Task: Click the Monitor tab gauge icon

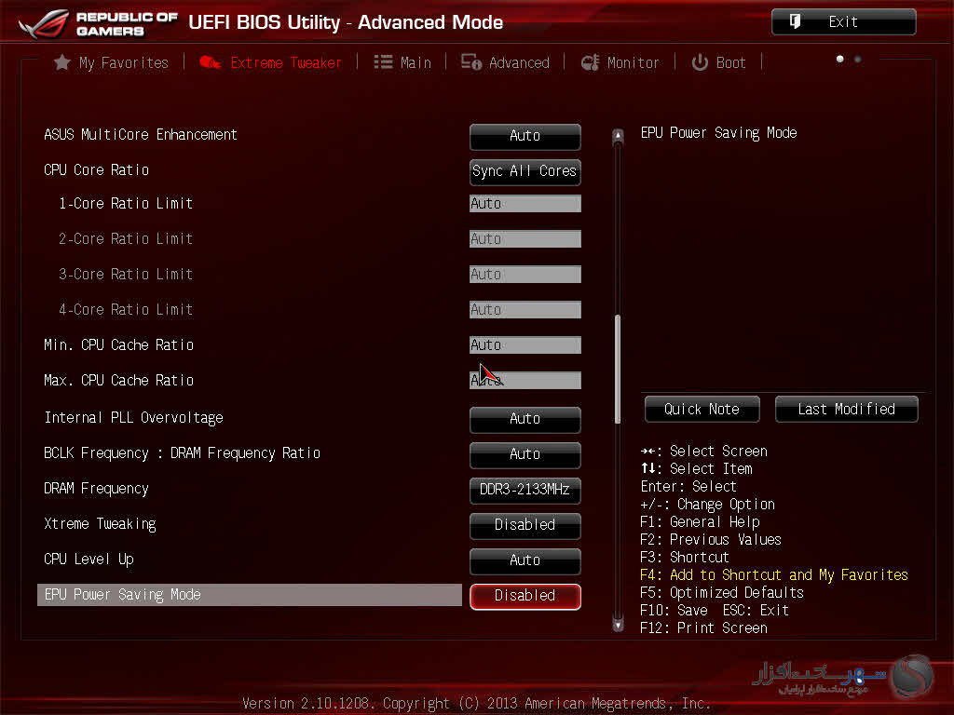Action: pos(590,62)
